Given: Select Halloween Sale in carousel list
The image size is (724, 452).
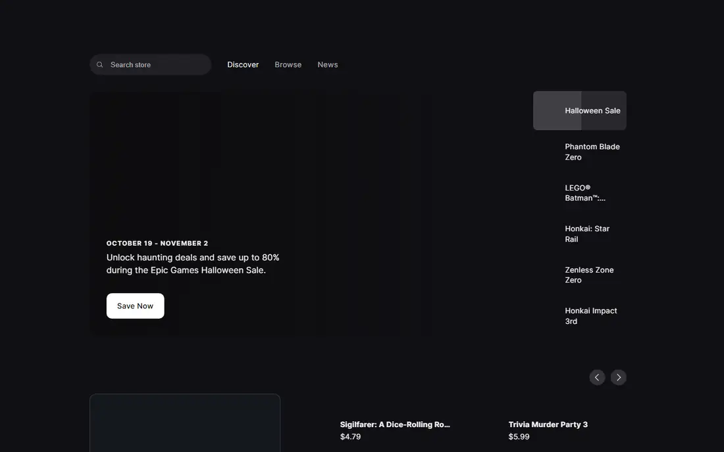Looking at the screenshot, I should 580,110.
